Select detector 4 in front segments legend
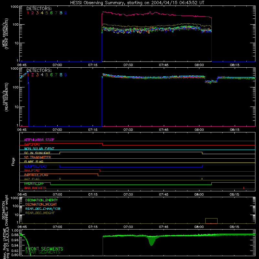 pos(42,13)
